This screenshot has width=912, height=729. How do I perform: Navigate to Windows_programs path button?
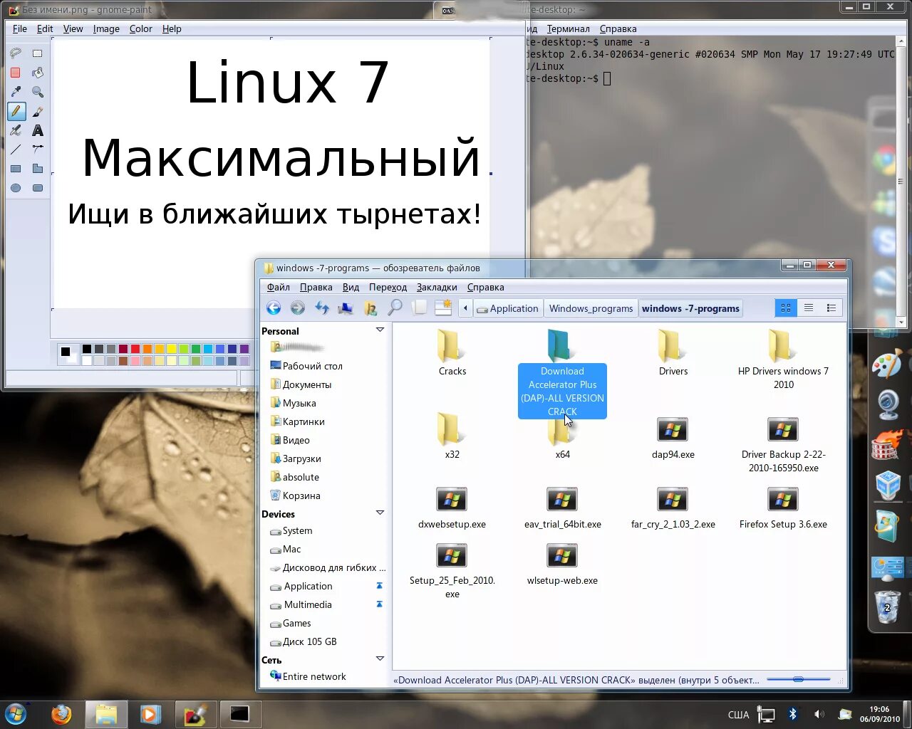(591, 308)
